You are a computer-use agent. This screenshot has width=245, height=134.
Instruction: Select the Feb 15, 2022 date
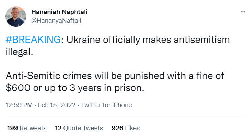[x=57, y=105]
